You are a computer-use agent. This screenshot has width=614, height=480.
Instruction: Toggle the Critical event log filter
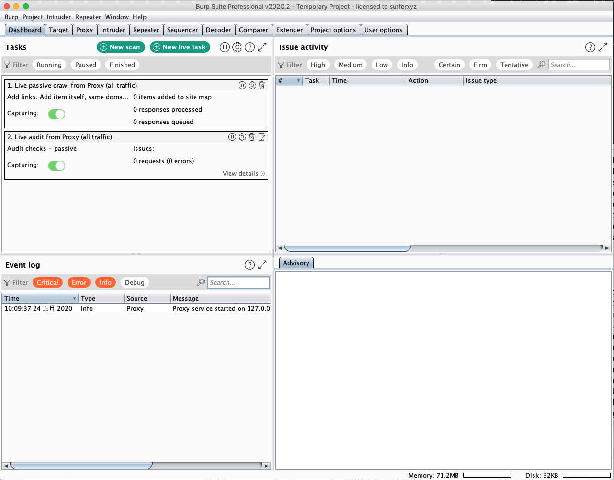coord(48,282)
